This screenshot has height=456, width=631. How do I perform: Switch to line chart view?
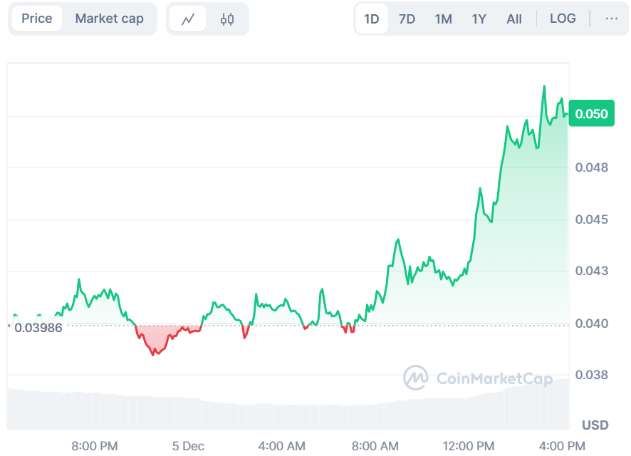point(188,19)
